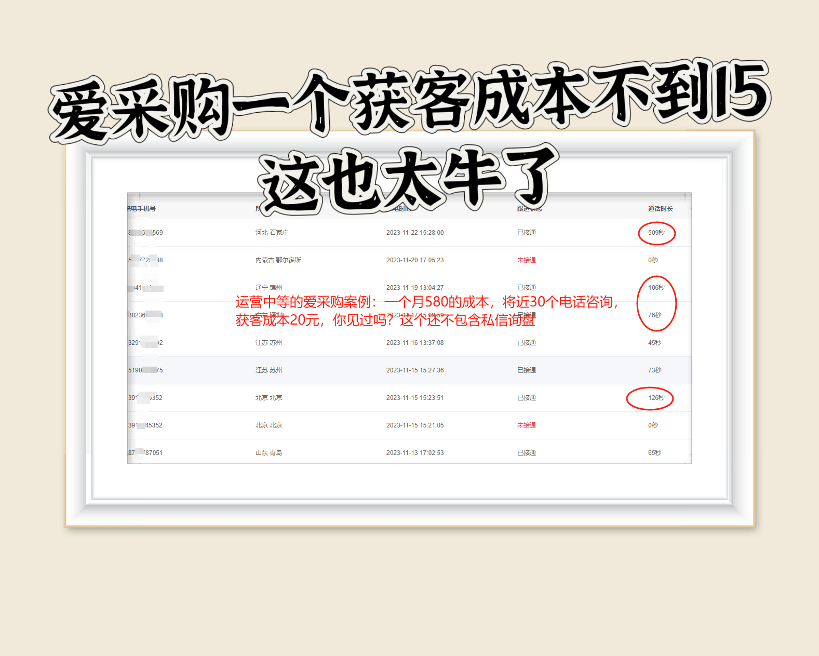Viewport: 819px width, 656px height.
Task: Click the timestamp 2023-11-15 15:21:05
Action: (x=415, y=425)
